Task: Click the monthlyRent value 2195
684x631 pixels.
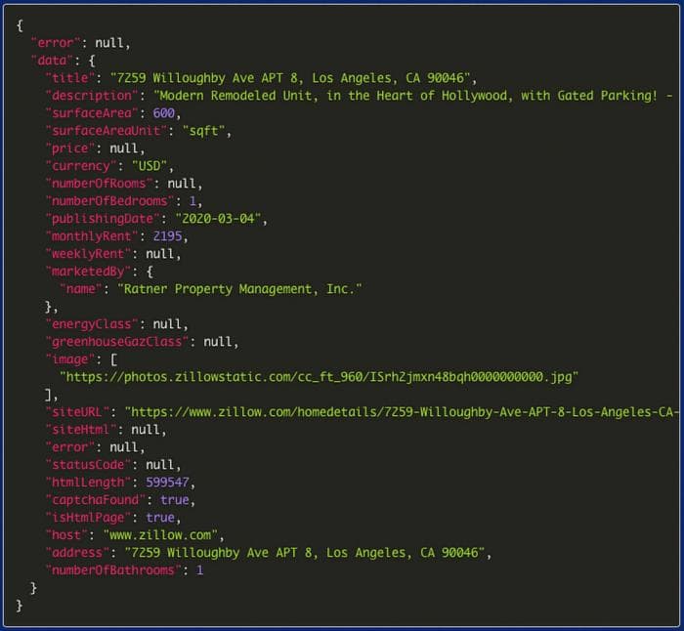Action: [169, 236]
